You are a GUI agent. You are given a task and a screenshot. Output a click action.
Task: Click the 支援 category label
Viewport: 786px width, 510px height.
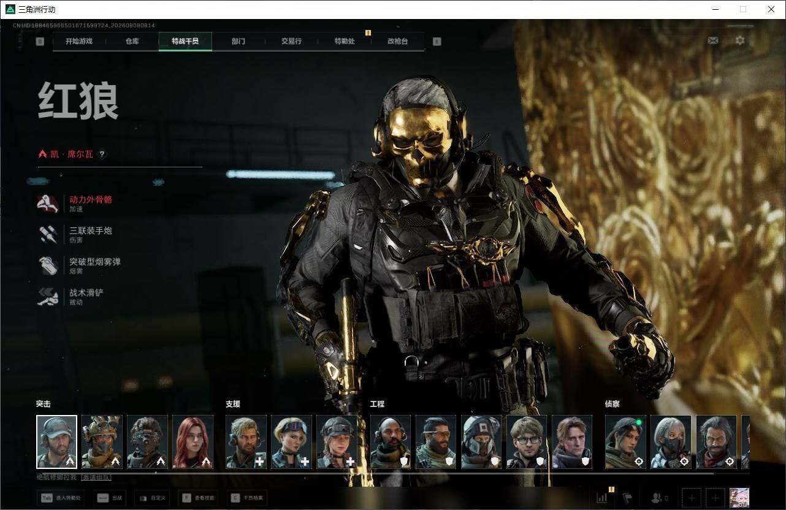pyautogui.click(x=233, y=404)
